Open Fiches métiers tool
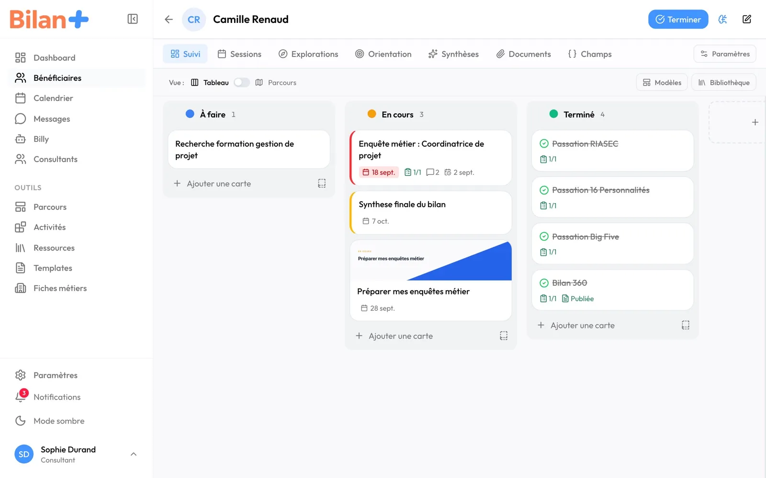The height and width of the screenshot is (478, 766). [x=77, y=288]
